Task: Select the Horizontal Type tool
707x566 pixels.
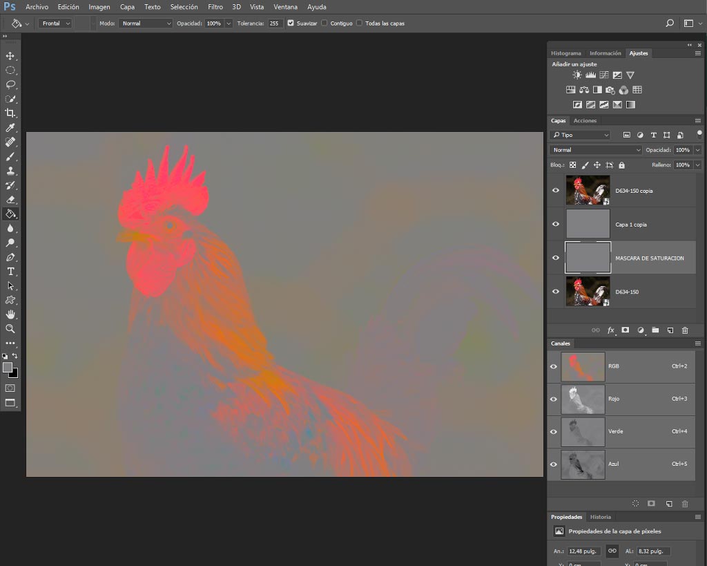Action: pyautogui.click(x=10, y=272)
